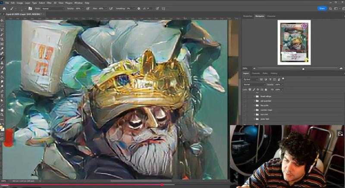Select the Crop tool

click(x=2, y=39)
